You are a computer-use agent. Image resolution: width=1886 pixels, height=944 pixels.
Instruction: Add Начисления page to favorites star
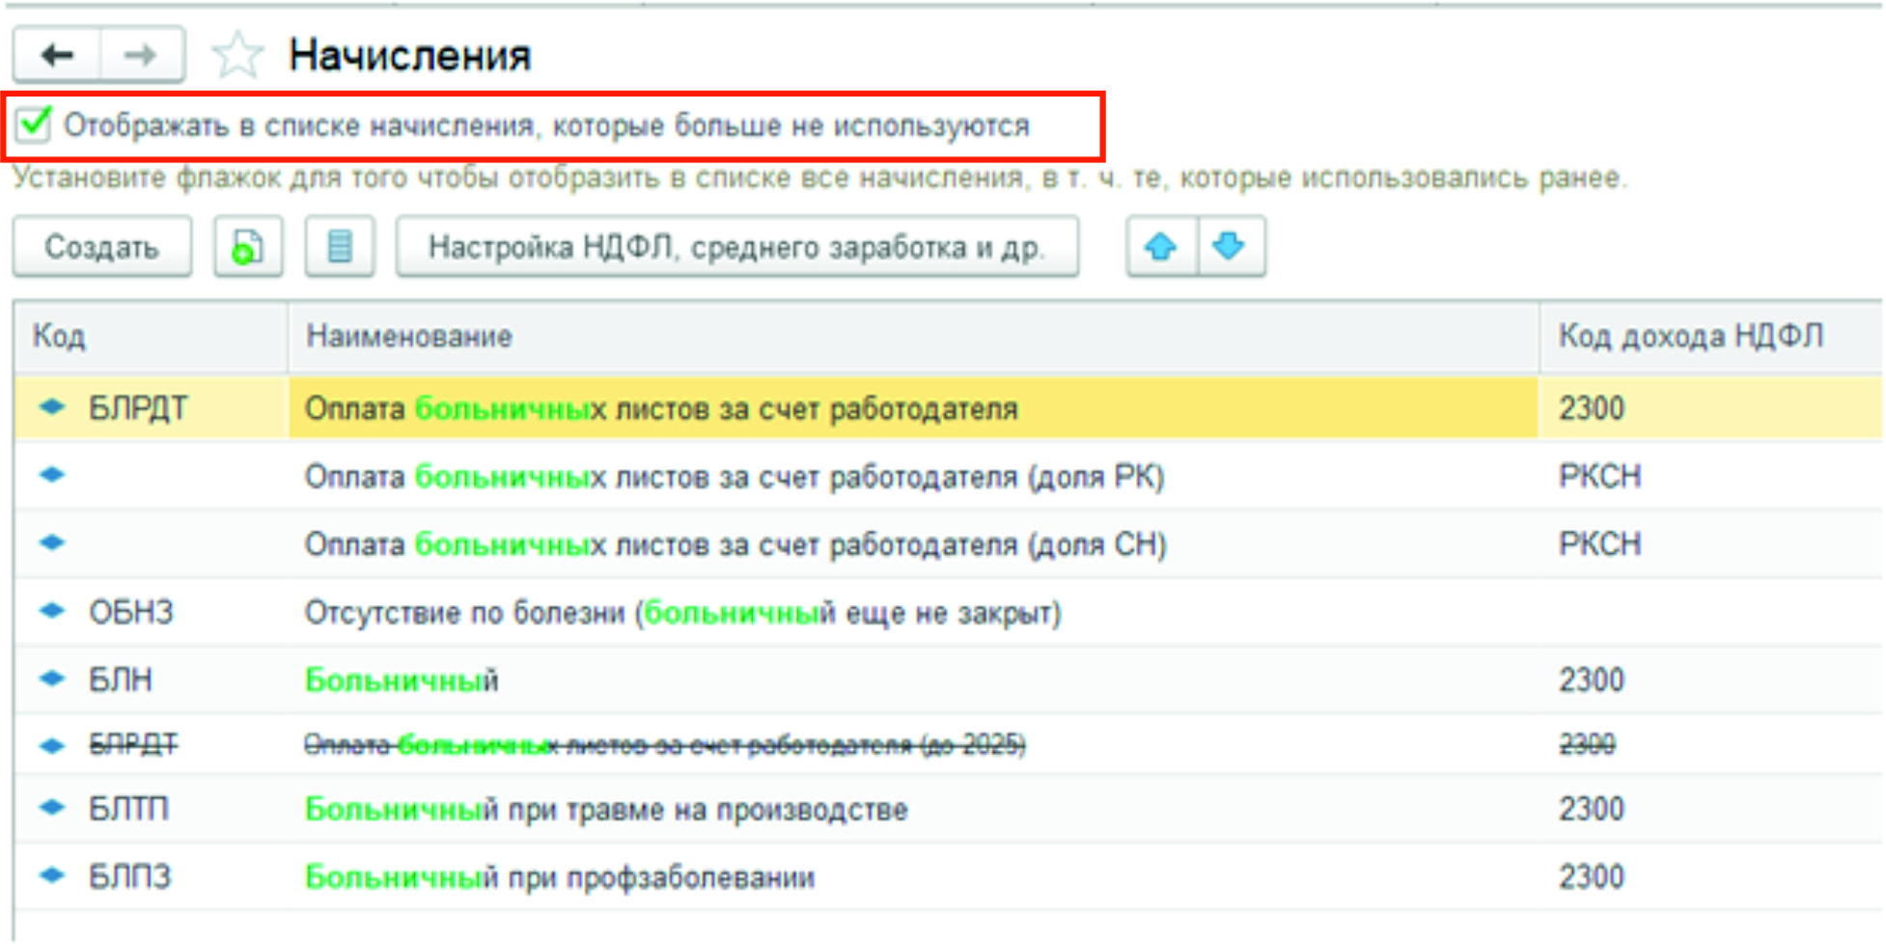pos(236,55)
